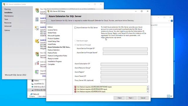This screenshot has width=188, height=106.
Task: Click SQL Server 2022 Setup title icon
Action: [x=48, y=11]
